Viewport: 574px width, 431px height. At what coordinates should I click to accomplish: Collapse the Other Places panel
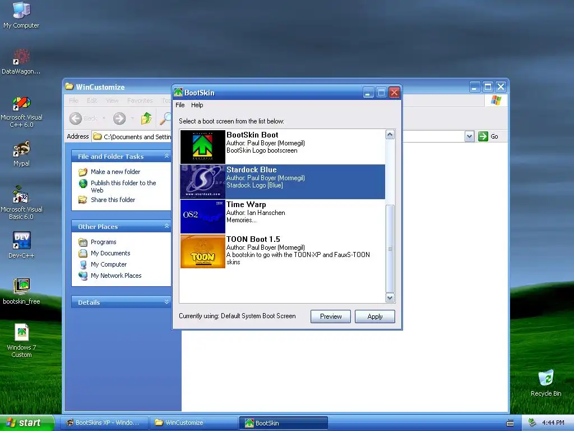tap(166, 226)
